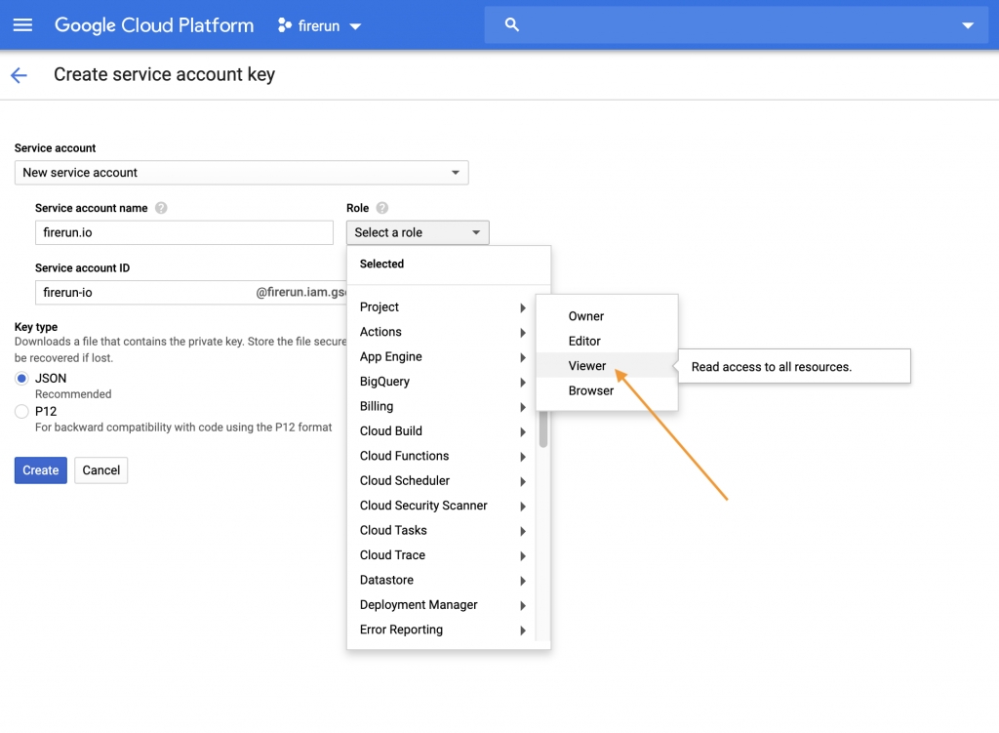Click the Google Cloud Platform logo

(x=154, y=25)
